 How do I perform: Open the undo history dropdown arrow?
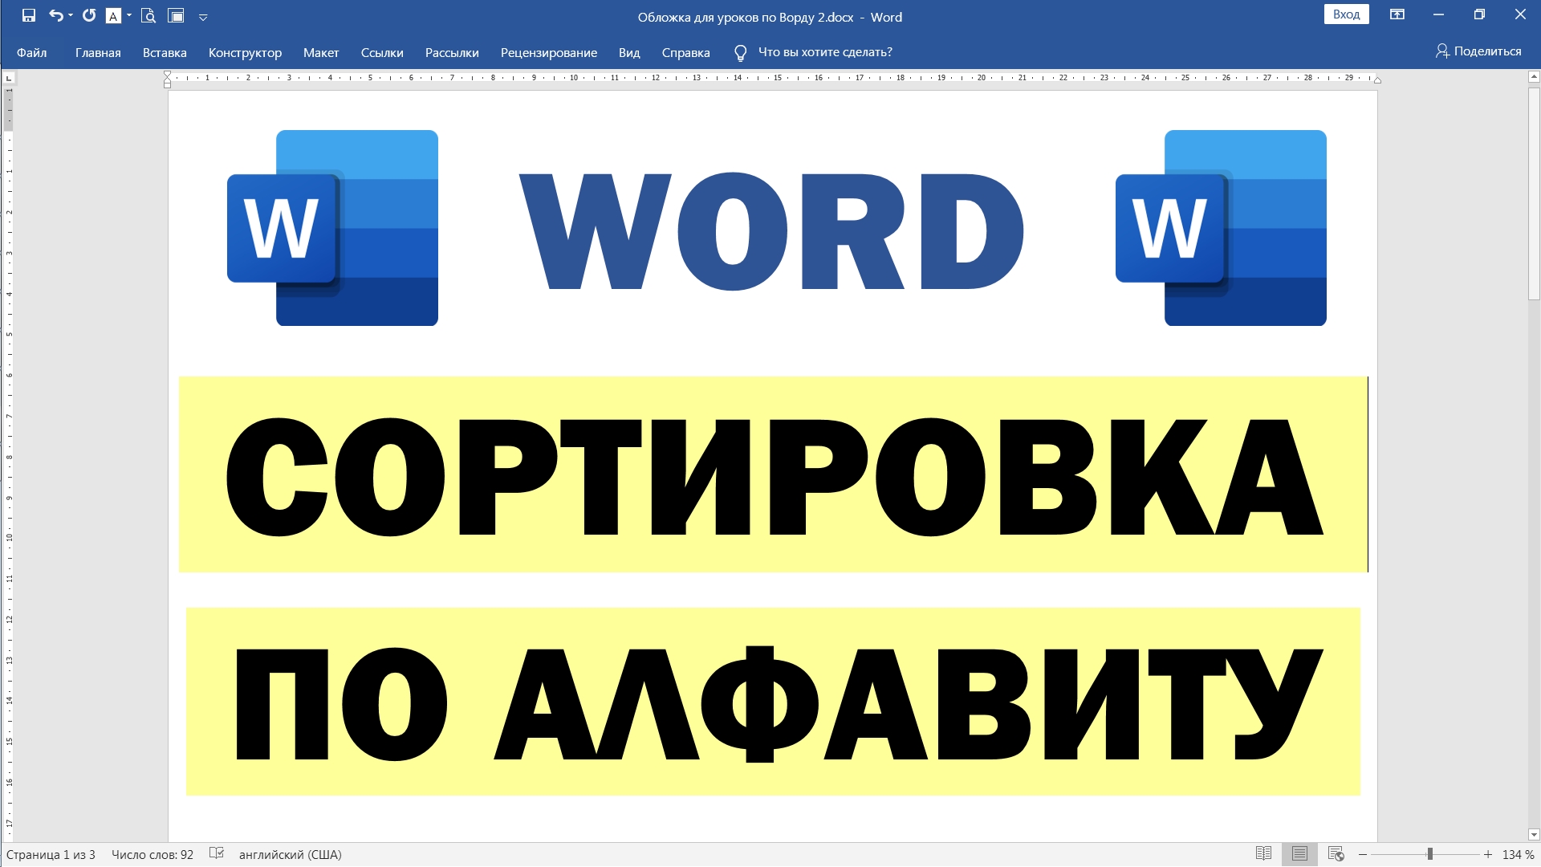71,15
